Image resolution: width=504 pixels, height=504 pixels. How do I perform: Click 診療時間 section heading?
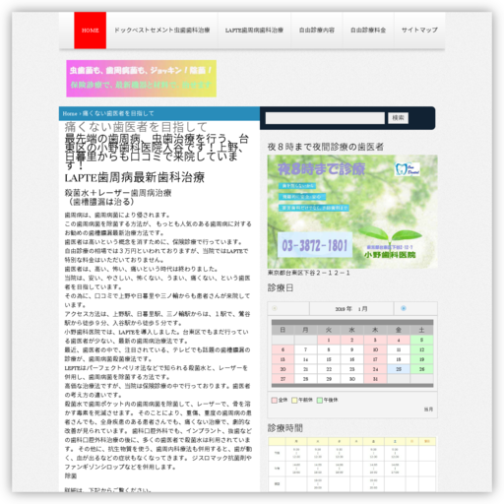pyautogui.click(x=284, y=428)
